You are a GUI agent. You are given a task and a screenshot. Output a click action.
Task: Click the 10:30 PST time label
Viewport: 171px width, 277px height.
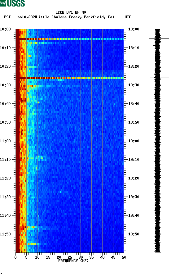coord(5,85)
